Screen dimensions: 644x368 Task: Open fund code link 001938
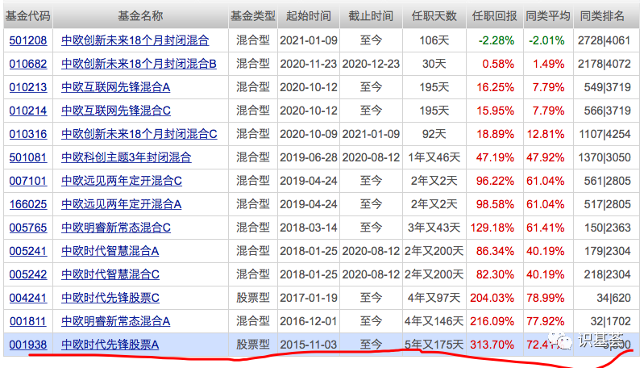[x=28, y=345]
